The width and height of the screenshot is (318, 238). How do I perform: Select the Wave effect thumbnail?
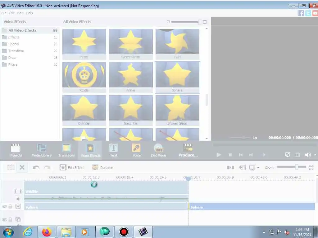(131, 77)
